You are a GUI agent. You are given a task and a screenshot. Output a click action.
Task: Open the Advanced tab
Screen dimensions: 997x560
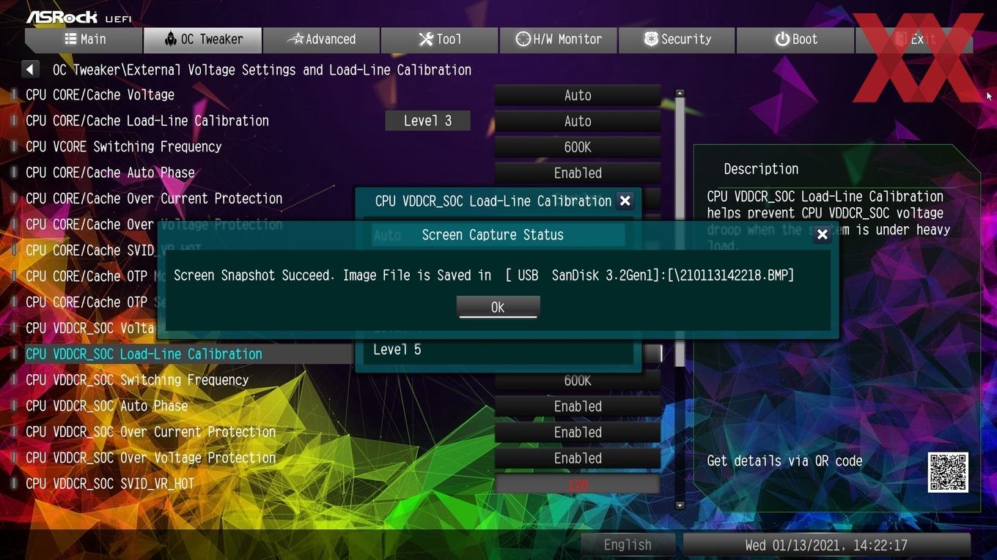(x=321, y=40)
